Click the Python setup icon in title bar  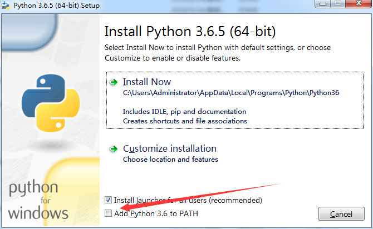coord(6,6)
